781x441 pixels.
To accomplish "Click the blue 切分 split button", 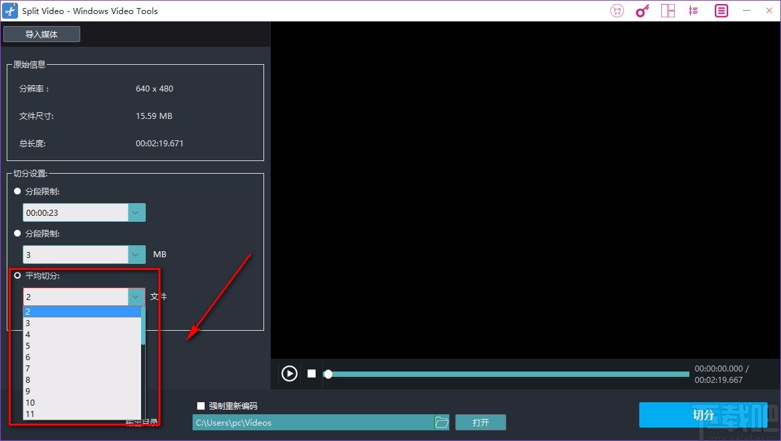I will (703, 415).
